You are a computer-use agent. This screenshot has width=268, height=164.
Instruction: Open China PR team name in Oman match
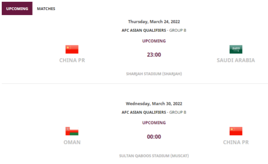[236, 142]
